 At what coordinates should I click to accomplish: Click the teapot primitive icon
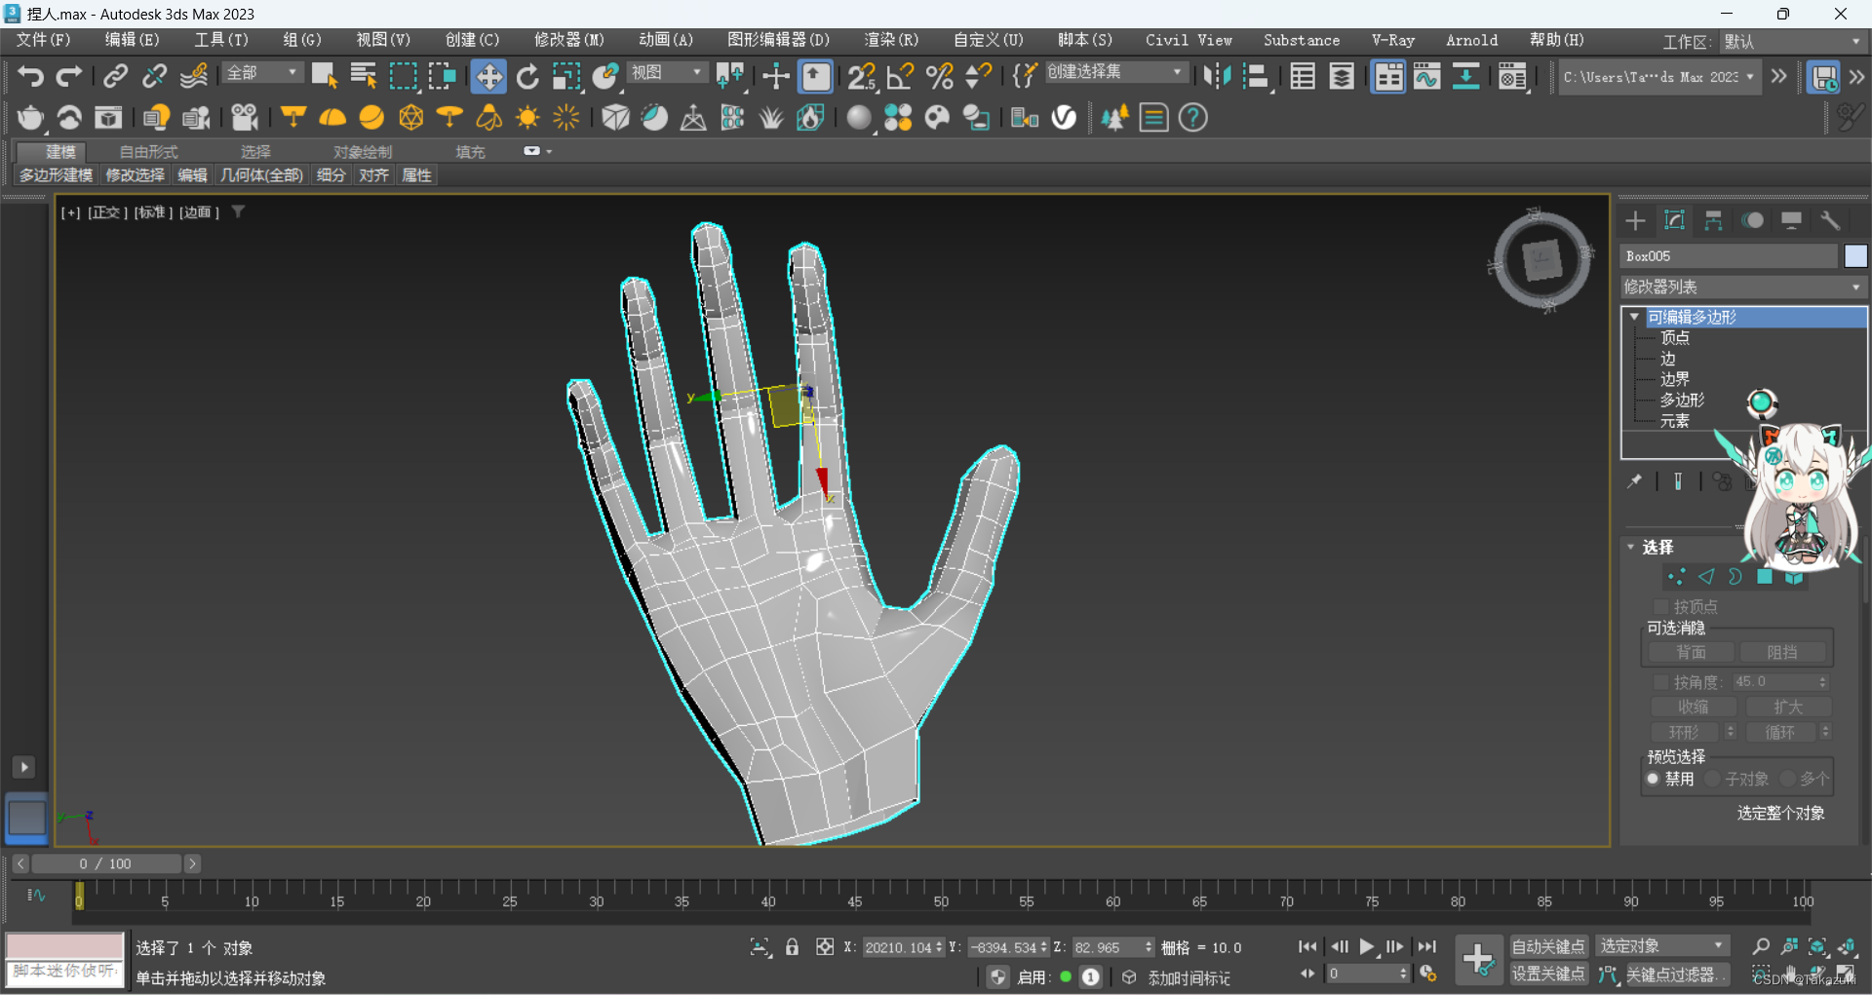click(30, 118)
